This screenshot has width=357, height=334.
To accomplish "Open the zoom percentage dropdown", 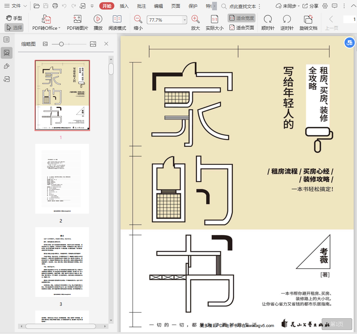I will point(185,20).
